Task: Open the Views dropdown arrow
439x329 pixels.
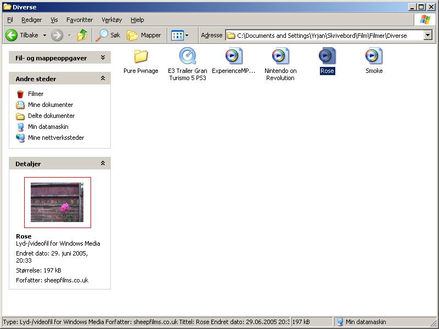Action: coord(187,36)
